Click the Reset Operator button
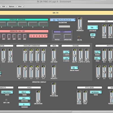This screenshot has height=113, width=113. (x=68, y=36)
